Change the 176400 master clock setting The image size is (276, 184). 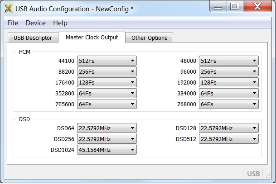107,83
